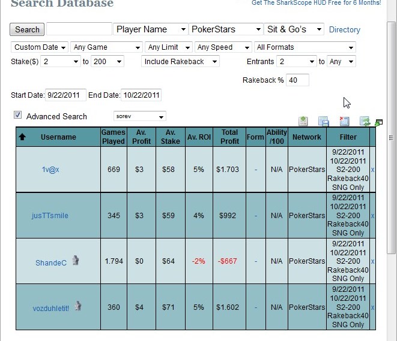Remove the 1v@x row with its x

pyautogui.click(x=372, y=170)
